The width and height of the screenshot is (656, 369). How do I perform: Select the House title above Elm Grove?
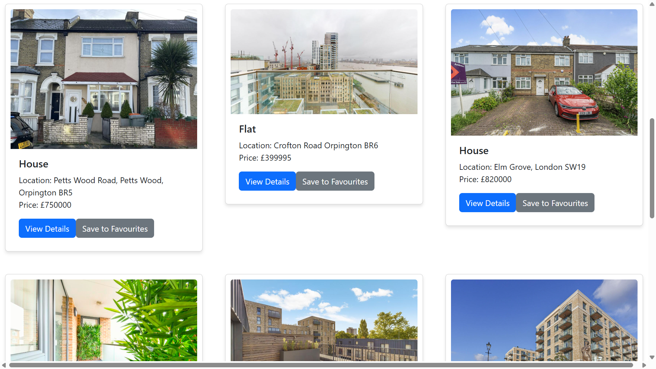tap(474, 151)
